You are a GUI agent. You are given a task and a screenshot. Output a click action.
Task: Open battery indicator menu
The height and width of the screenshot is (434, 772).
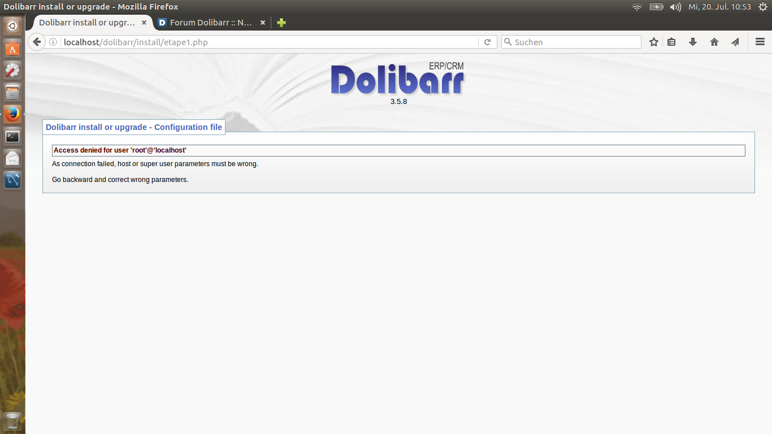656,7
